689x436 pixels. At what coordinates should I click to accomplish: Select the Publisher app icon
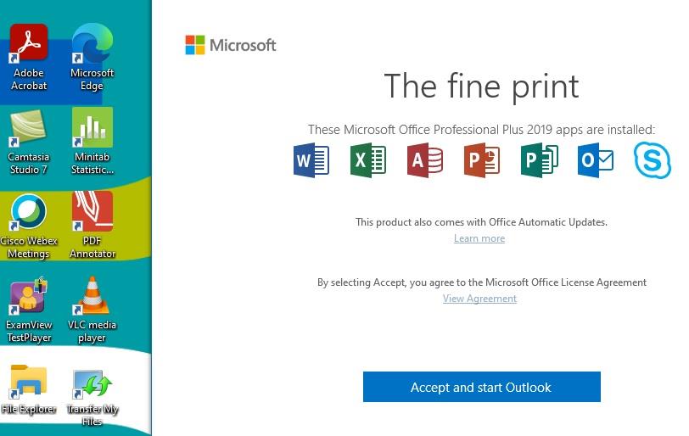[x=539, y=160]
